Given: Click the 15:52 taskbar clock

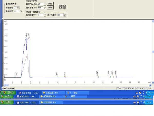Looking at the screenshot, I should coord(151,93).
